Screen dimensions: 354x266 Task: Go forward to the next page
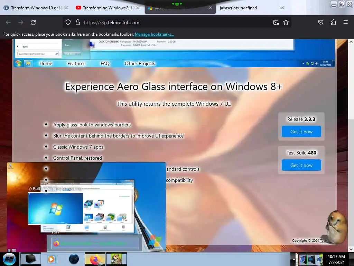tap(21, 23)
